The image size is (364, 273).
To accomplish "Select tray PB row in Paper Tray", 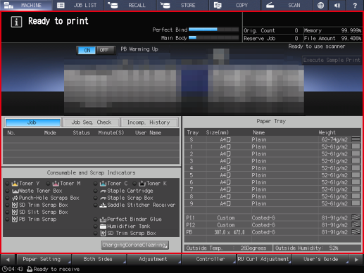I will (x=272, y=232).
